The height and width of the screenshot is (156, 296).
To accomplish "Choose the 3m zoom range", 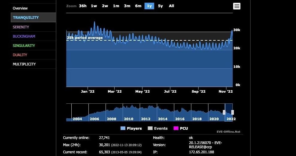I will pyautogui.click(x=127, y=6).
